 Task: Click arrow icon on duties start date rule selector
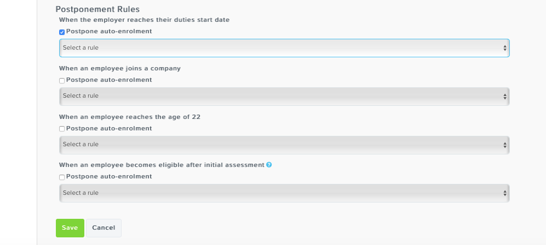pos(504,48)
